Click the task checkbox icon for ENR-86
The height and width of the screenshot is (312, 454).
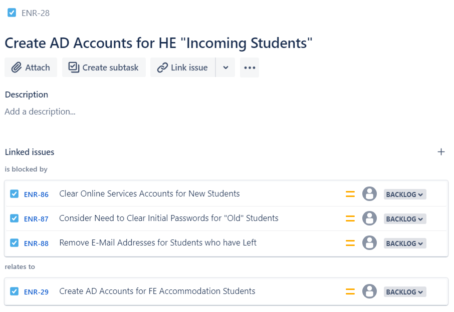click(x=14, y=194)
